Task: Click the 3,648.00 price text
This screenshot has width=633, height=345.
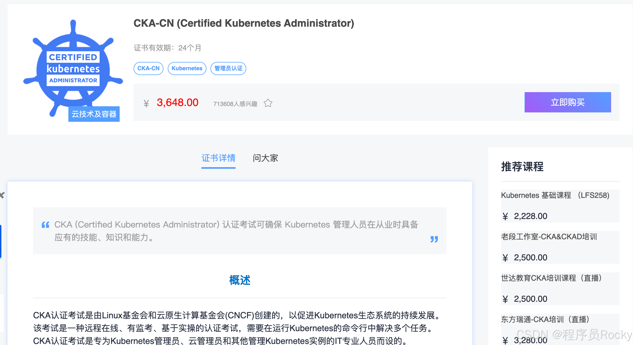Action: pyautogui.click(x=177, y=103)
